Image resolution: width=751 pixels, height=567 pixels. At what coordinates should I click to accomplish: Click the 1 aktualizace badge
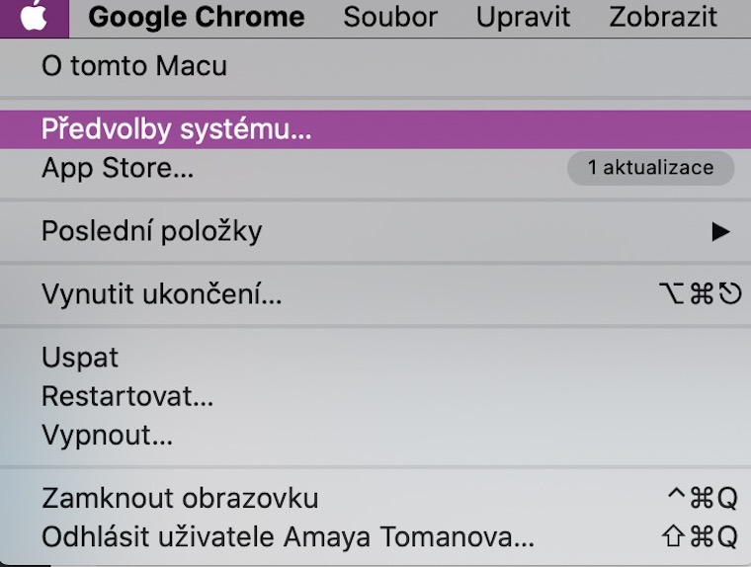pos(650,168)
